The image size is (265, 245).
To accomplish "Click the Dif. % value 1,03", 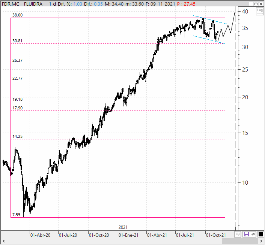I will (x=78, y=4).
